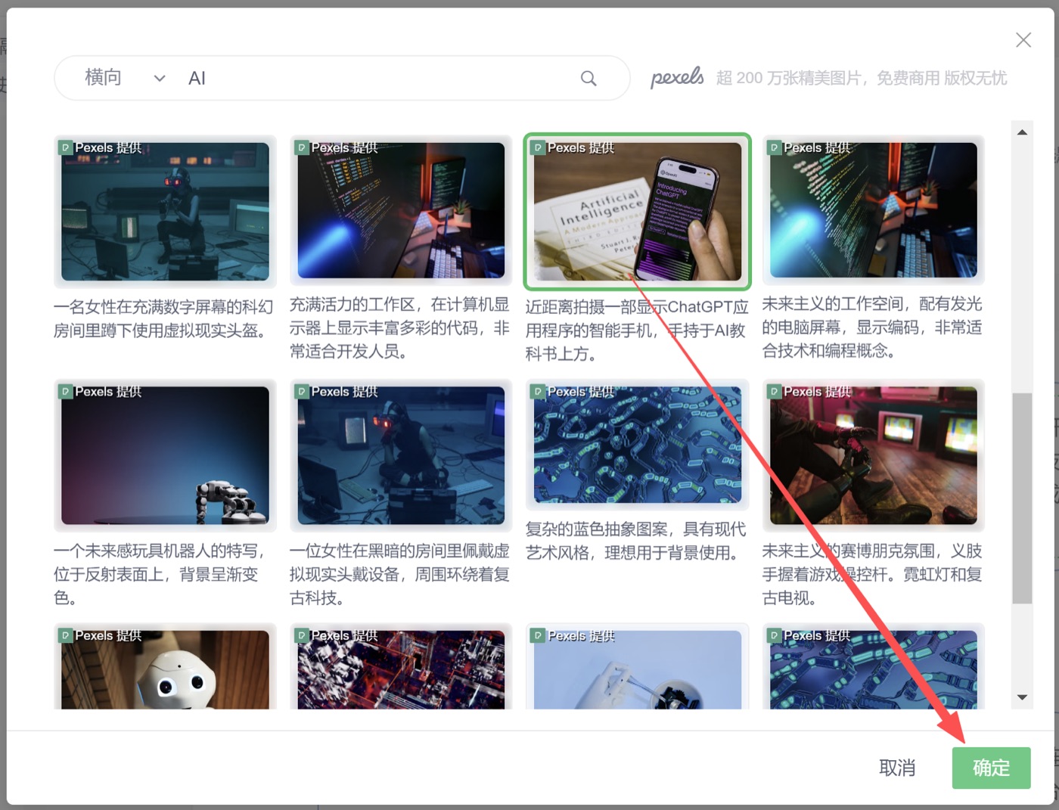Click Pexels 提供 badge on circuit city photo

[x=337, y=636]
